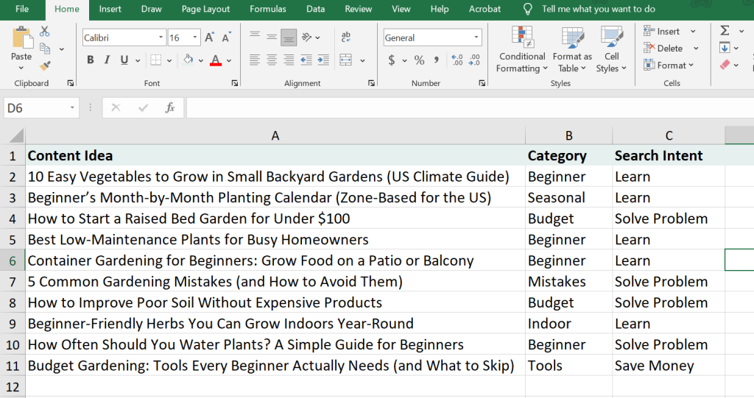Image resolution: width=754 pixels, height=398 pixels.
Task: Increase font size with large A
Action: (210, 38)
